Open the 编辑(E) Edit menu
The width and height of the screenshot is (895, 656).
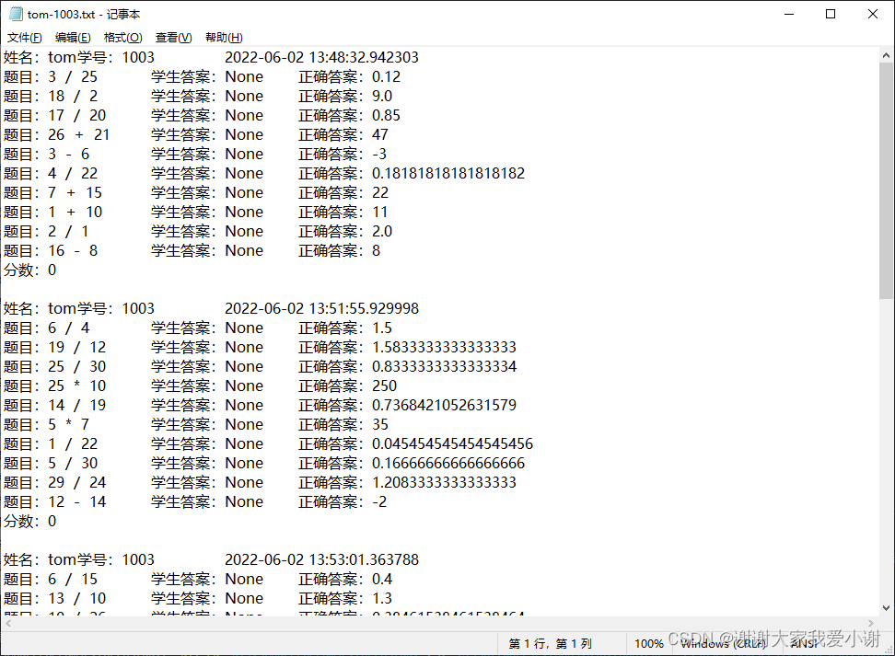[x=73, y=37]
